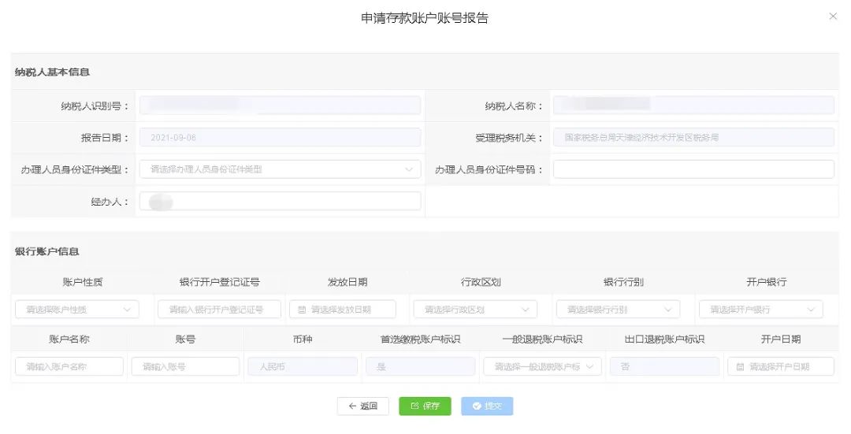Click the 出口退税账户标识 column header
The image size is (851, 434).
664,339
